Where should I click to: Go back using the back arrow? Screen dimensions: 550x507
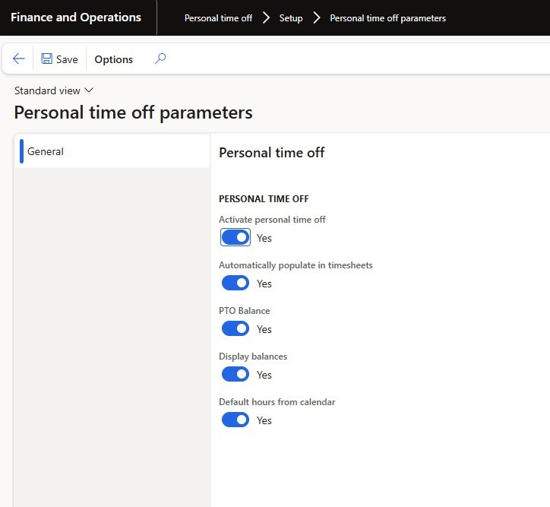pos(19,59)
